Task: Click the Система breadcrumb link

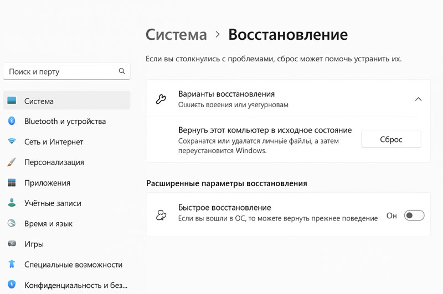Action: tap(176, 35)
